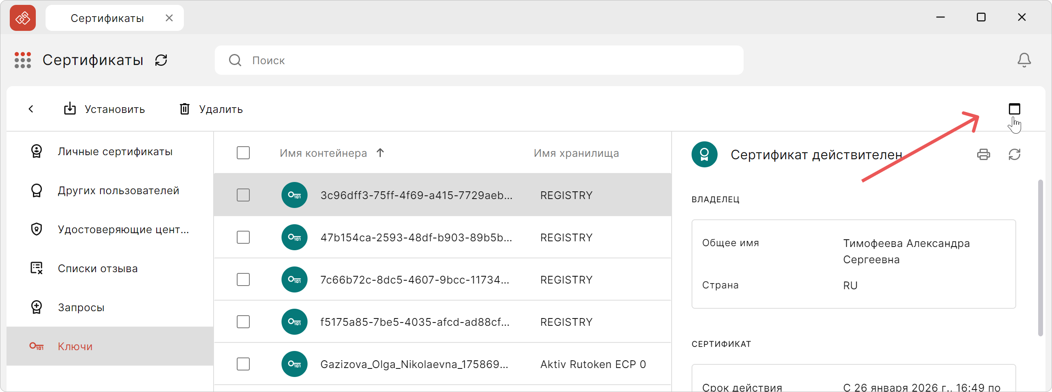The width and height of the screenshot is (1052, 392).
Task: Print the certificate details
Action: [984, 154]
